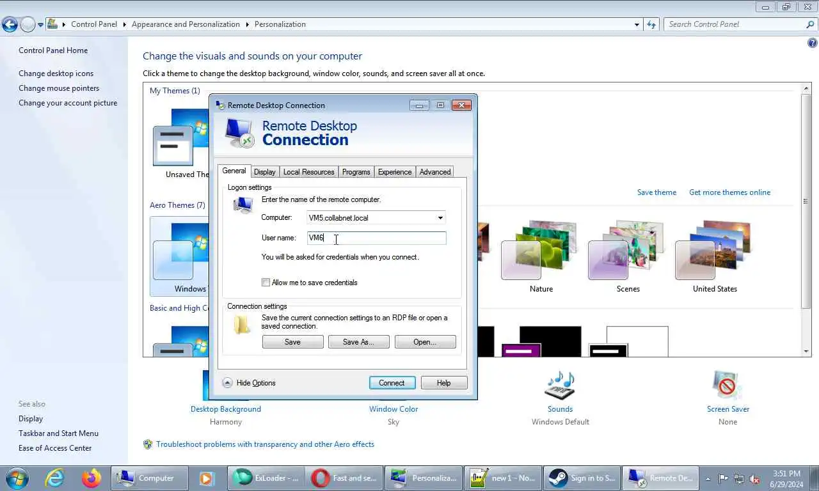The width and height of the screenshot is (819, 491).
Task: Expand the Appearance and Personalization breadcrumb arrow
Action: point(247,24)
